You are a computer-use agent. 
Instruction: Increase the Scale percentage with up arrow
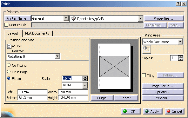point(85,77)
